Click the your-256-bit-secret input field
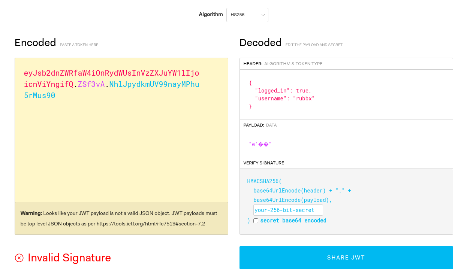The width and height of the screenshot is (470, 276). 288,210
